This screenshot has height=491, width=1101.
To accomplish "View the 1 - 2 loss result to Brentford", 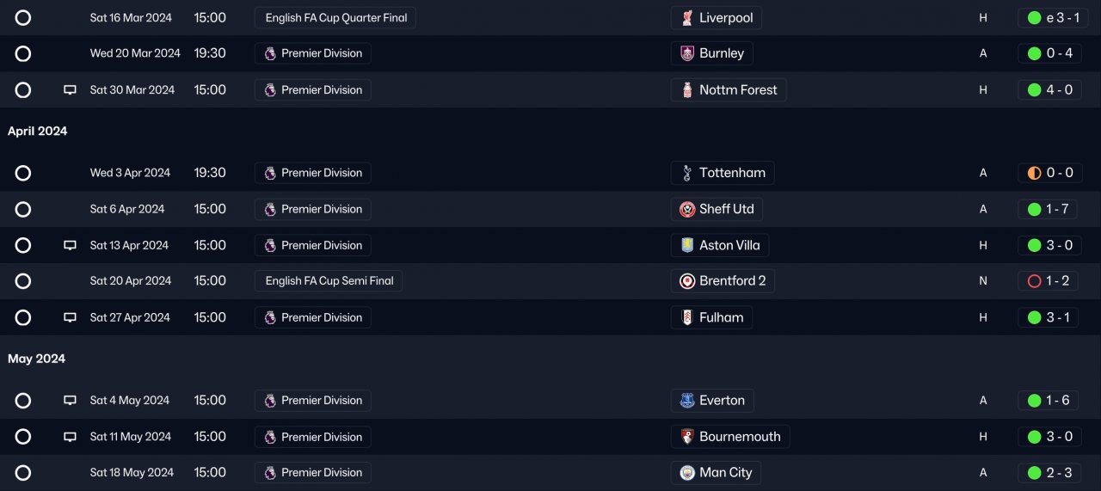I will point(1047,281).
